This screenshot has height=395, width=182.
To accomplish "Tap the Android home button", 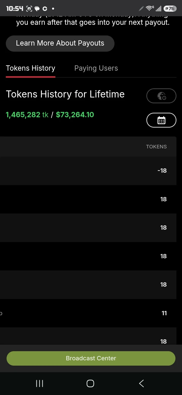I will (x=90, y=383).
